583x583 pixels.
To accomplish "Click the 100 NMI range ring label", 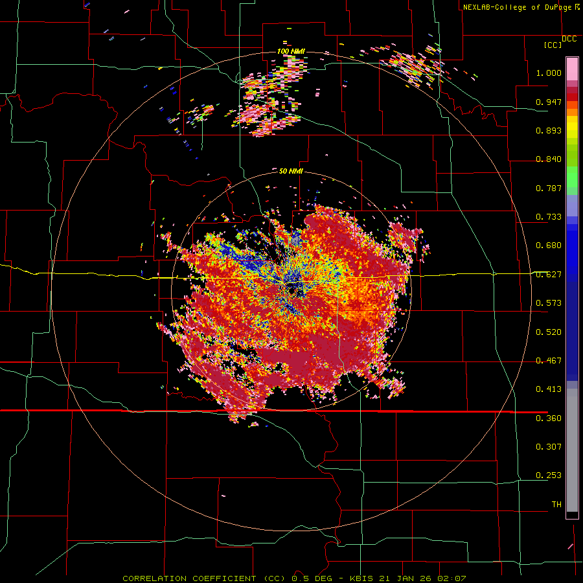I will [291, 51].
